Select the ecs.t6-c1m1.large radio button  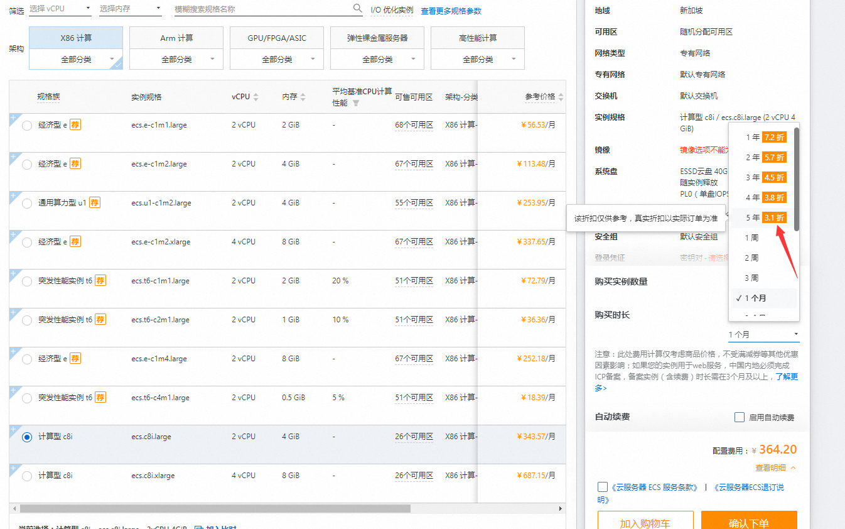click(27, 281)
